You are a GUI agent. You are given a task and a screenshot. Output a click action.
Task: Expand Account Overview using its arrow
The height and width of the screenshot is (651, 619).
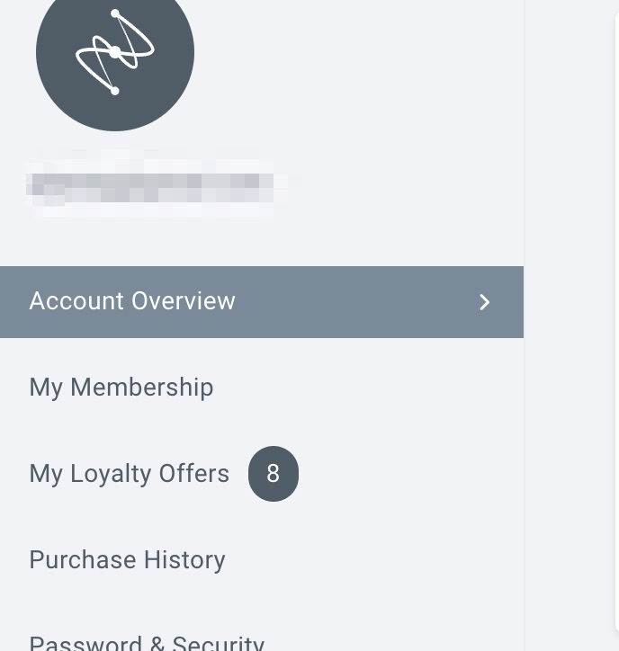[484, 302]
